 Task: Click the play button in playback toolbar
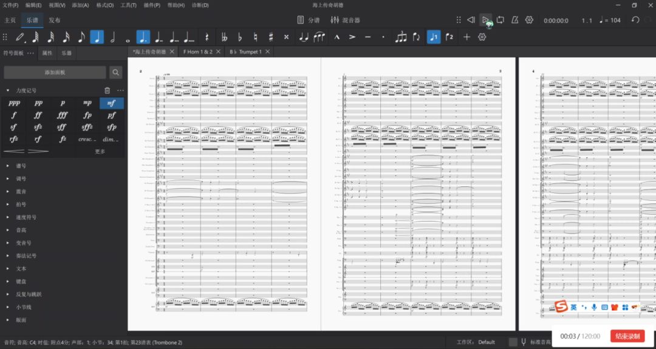click(485, 20)
